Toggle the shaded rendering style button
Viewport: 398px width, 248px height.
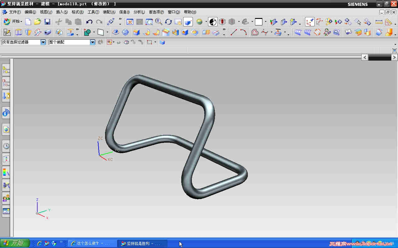pos(188,22)
